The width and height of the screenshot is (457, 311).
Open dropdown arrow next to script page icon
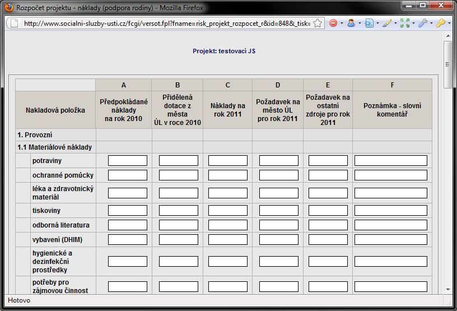(377, 23)
